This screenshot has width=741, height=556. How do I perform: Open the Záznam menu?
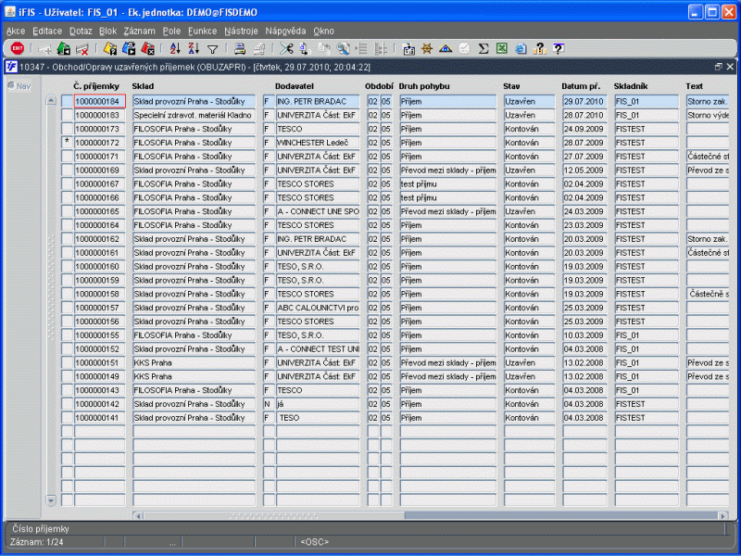tap(140, 32)
